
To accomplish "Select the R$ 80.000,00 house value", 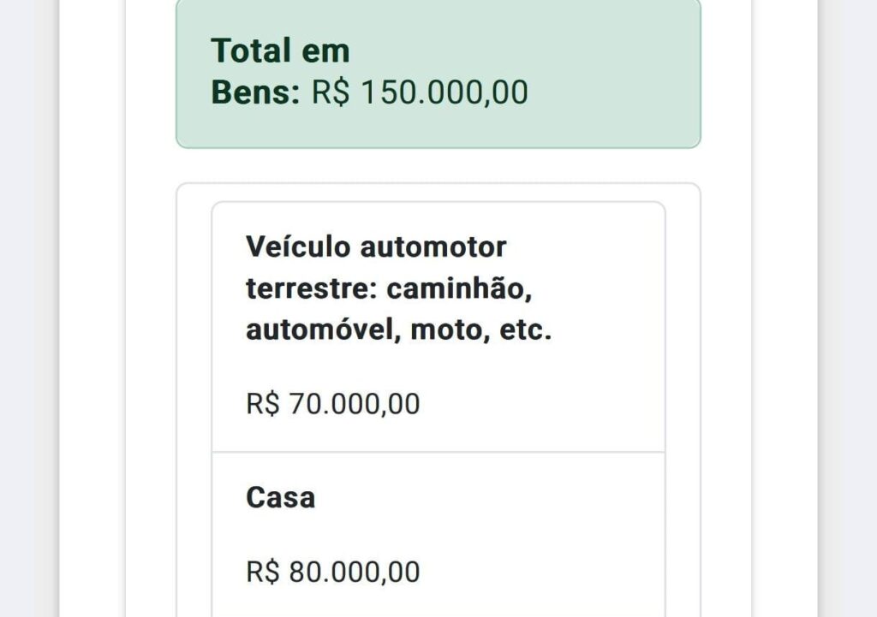I will (x=333, y=571).
